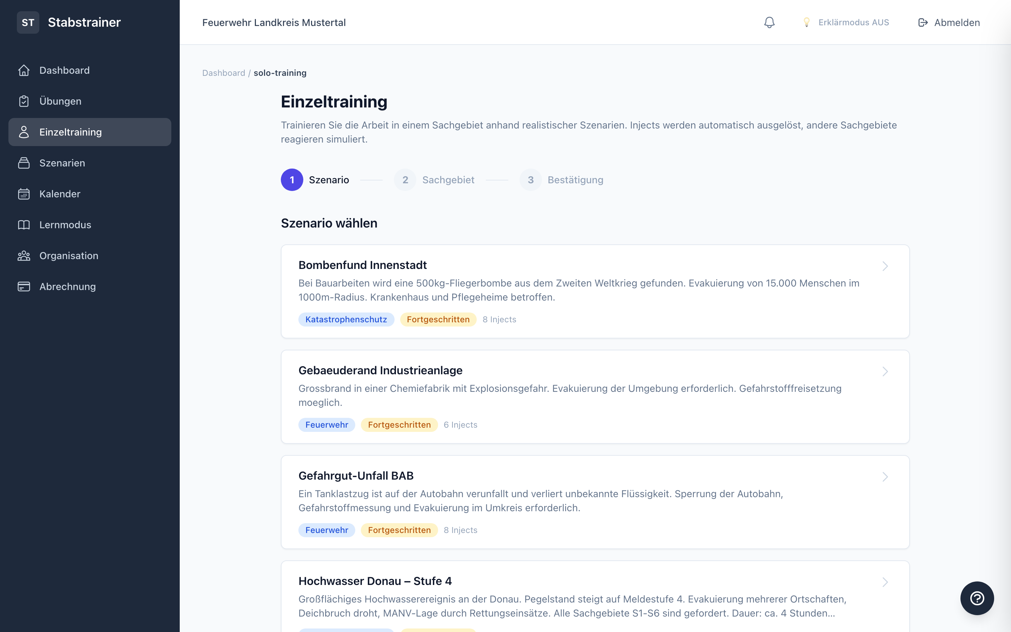Expand Bombenfund Innenstadt chevron arrow
Image resolution: width=1011 pixels, height=632 pixels.
(x=885, y=266)
